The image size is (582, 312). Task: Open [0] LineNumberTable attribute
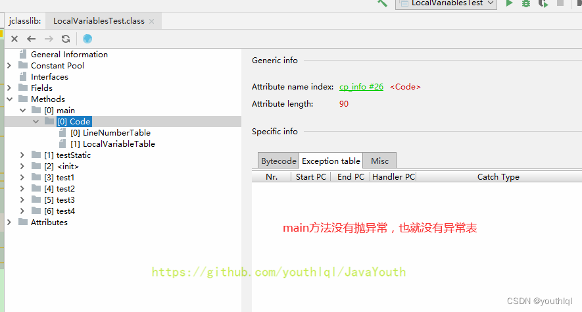click(110, 132)
